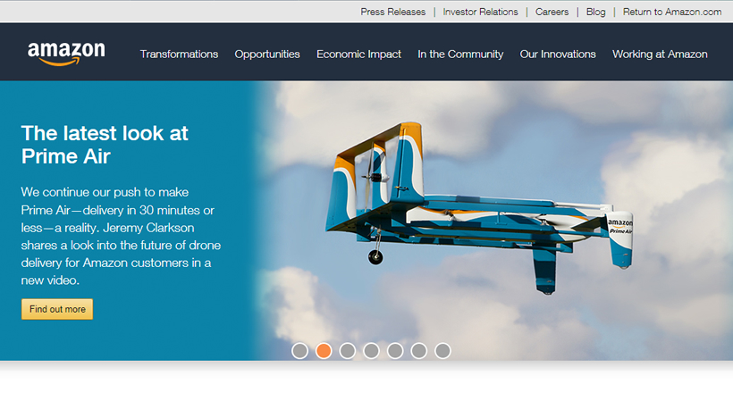Show the fifth carousel slide

click(x=395, y=351)
